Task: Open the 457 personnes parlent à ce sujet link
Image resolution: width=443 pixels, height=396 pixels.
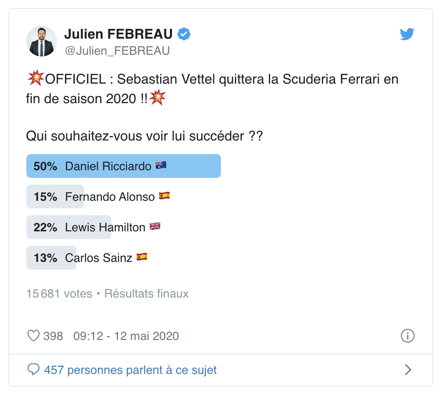Action: tap(130, 370)
